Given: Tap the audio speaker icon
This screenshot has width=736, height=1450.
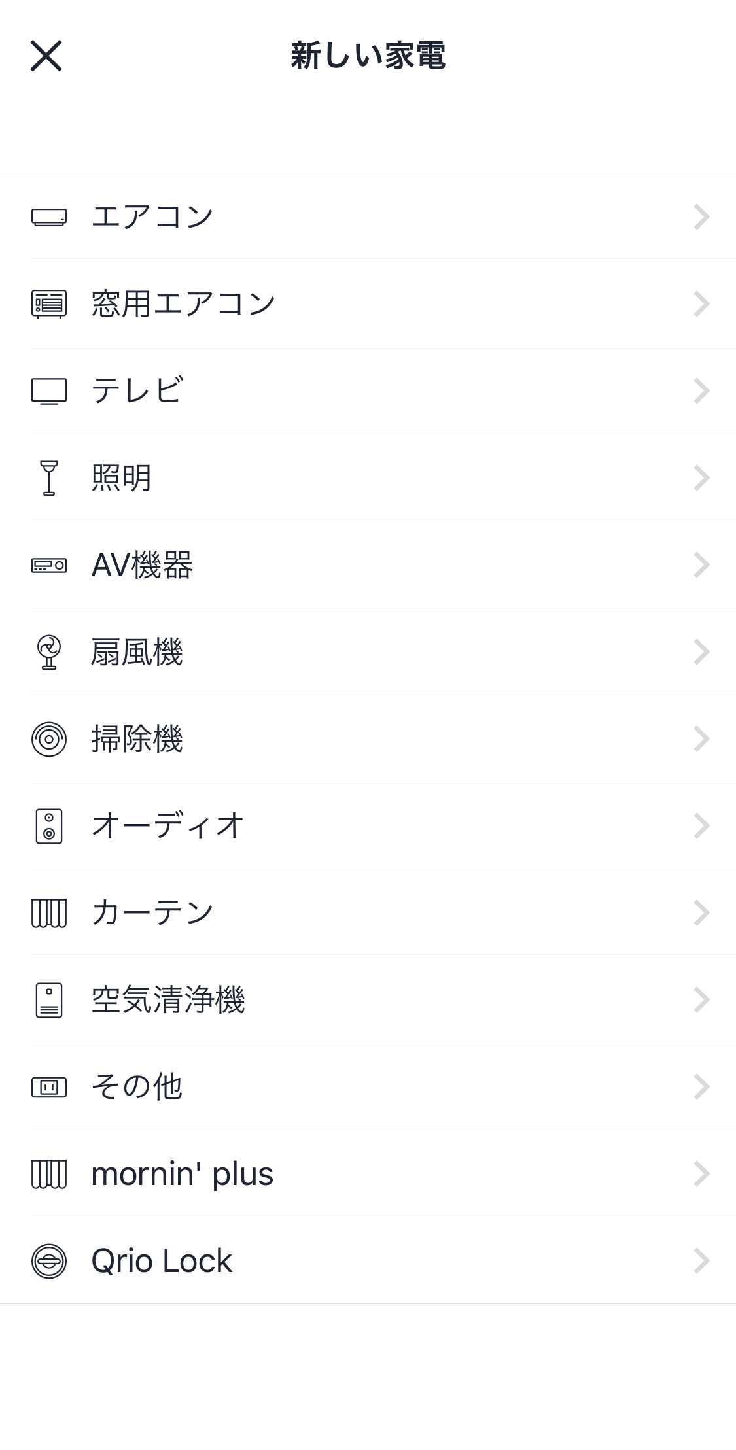Looking at the screenshot, I should click(x=49, y=826).
